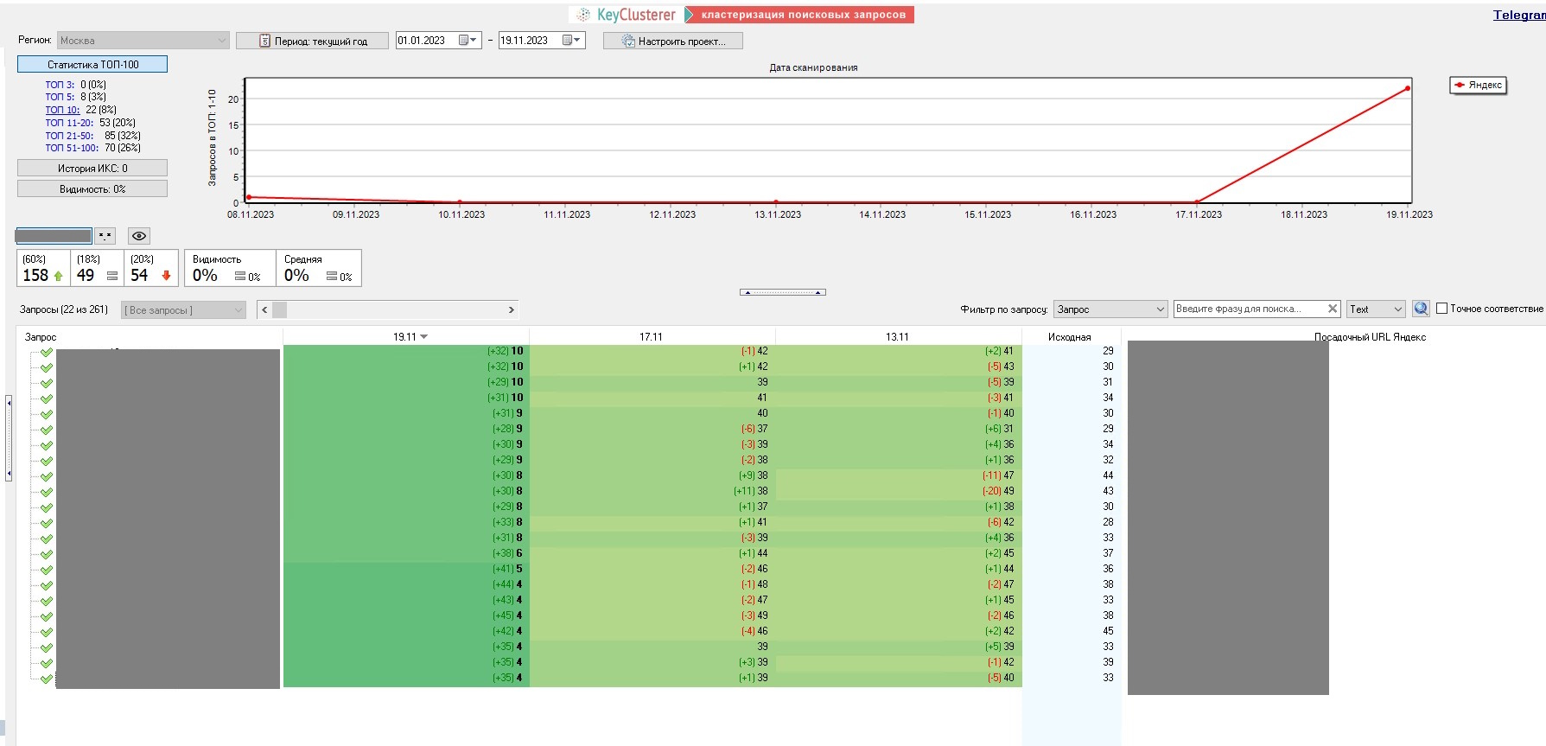Select the Статистика ТОП-100 tab button
The height and width of the screenshot is (746, 1546).
(92, 65)
